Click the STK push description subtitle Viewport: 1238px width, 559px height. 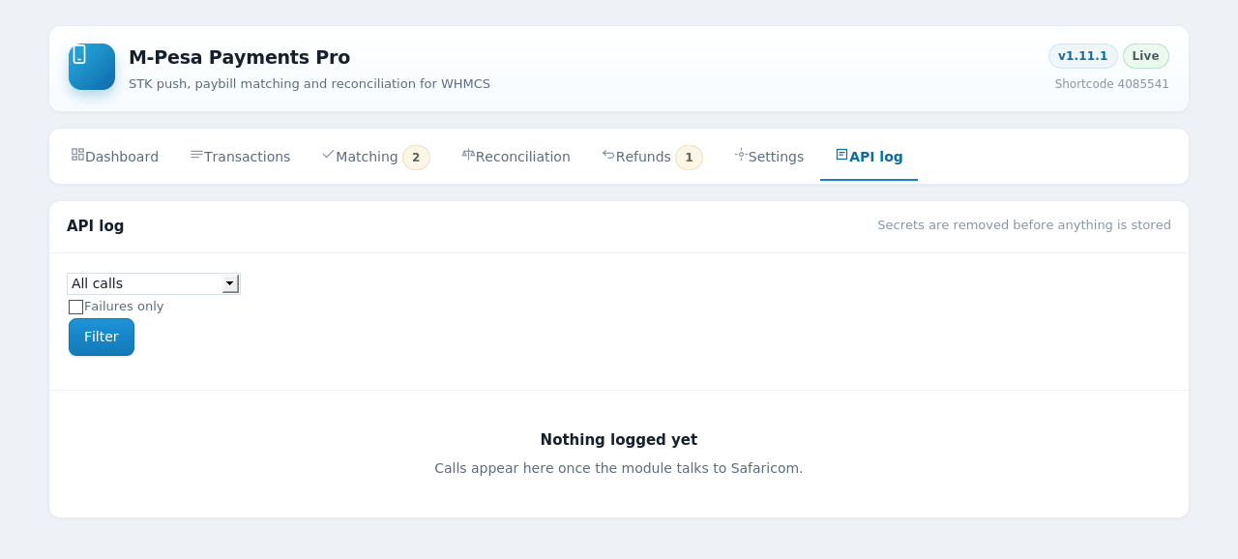309,84
